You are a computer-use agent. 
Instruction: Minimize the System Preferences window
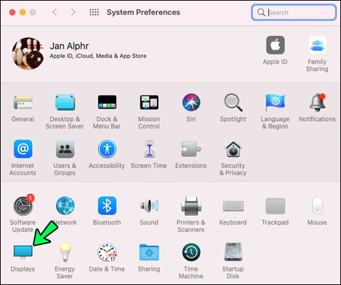click(23, 12)
